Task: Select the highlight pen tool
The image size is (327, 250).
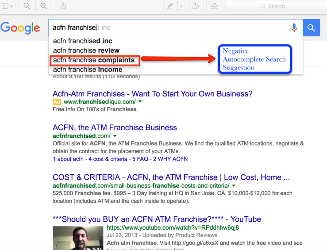Action: [169, 6]
